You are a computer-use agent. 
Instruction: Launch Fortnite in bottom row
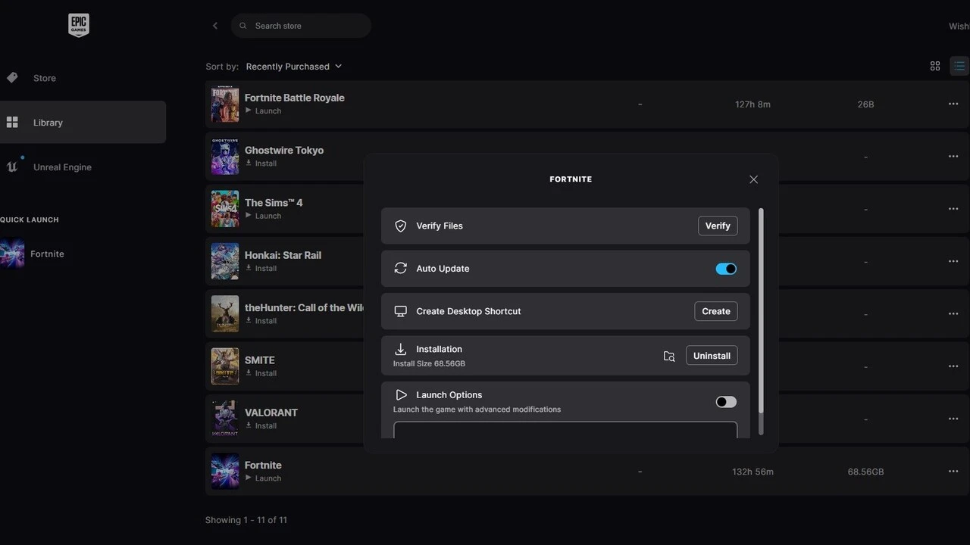point(263,478)
